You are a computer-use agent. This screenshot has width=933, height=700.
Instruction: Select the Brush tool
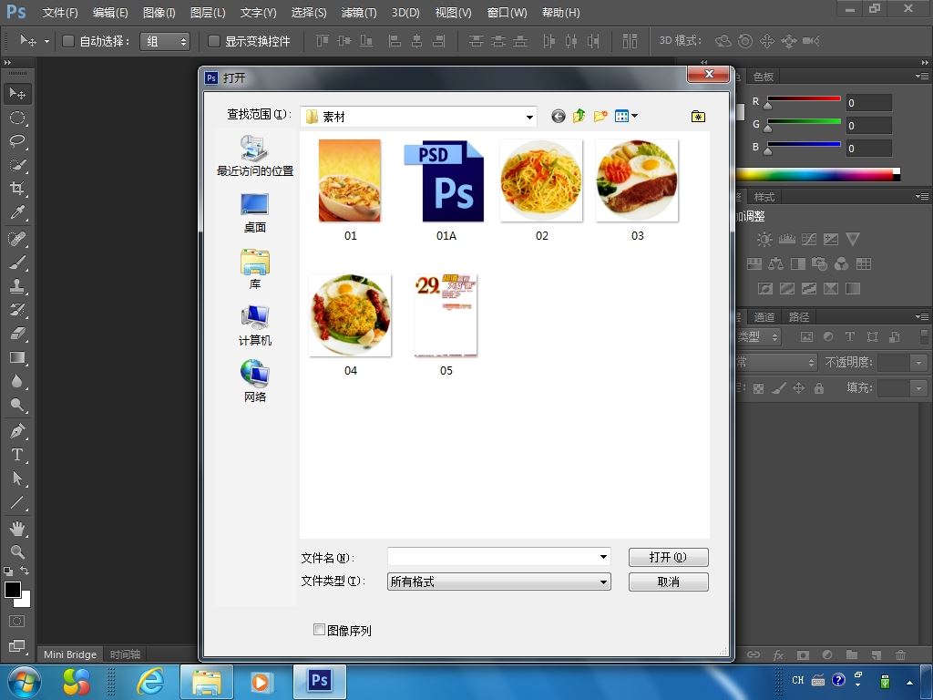click(17, 262)
